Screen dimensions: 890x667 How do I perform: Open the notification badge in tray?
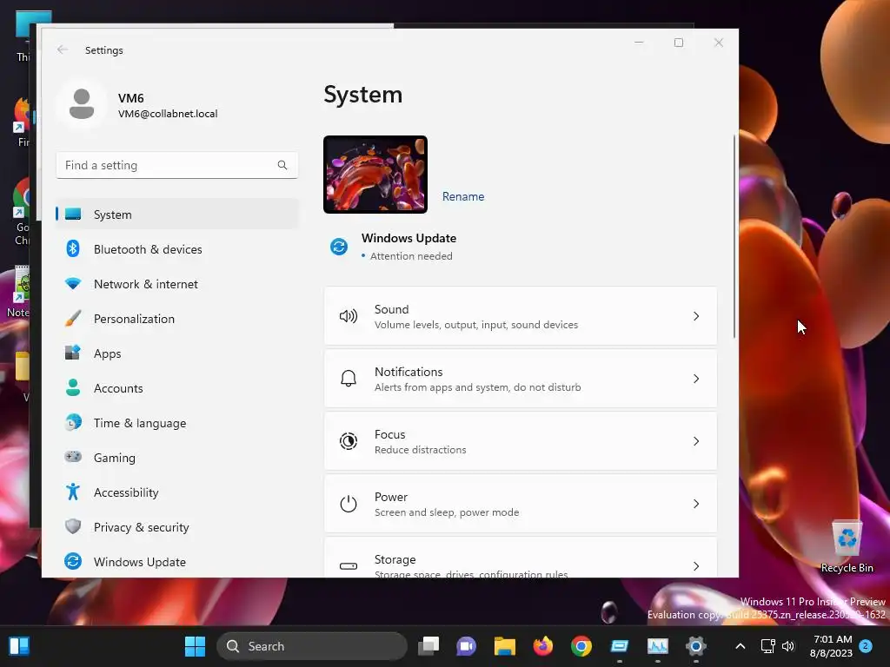(866, 646)
